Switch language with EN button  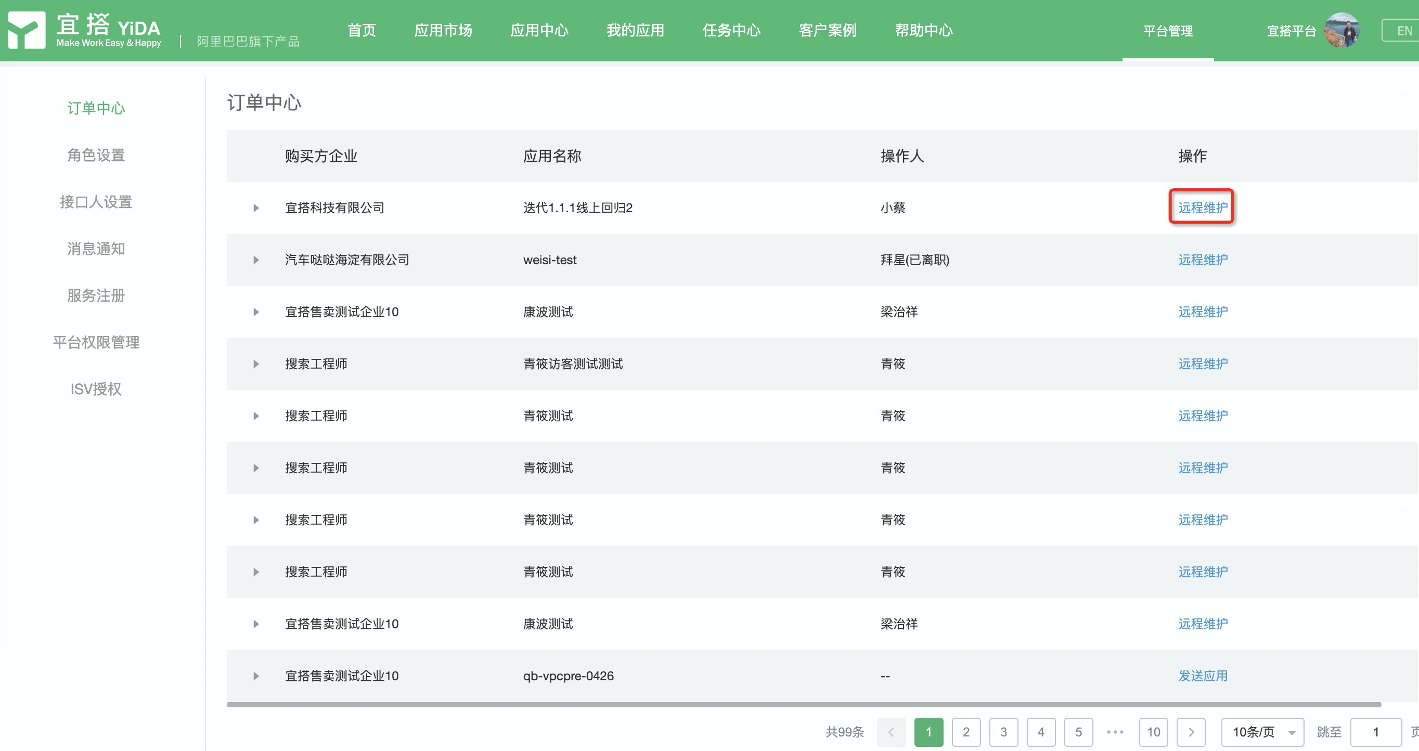(1403, 30)
